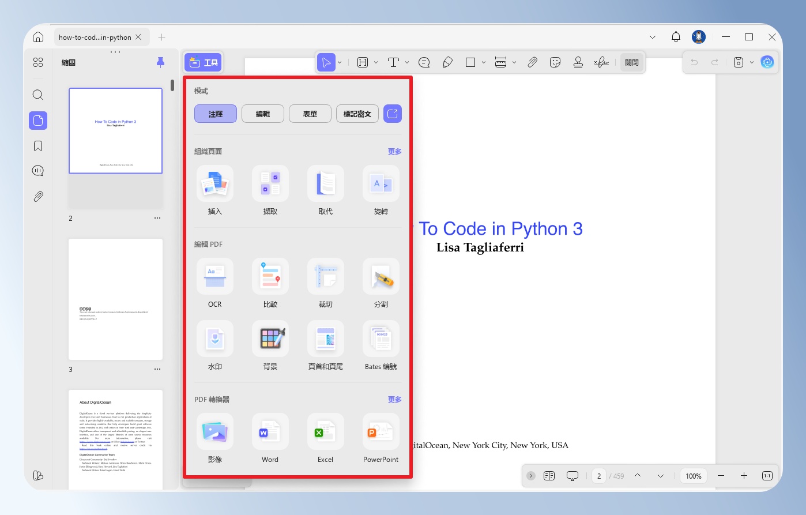
Task: Click the 關閉 button in toolbar
Action: tap(632, 62)
